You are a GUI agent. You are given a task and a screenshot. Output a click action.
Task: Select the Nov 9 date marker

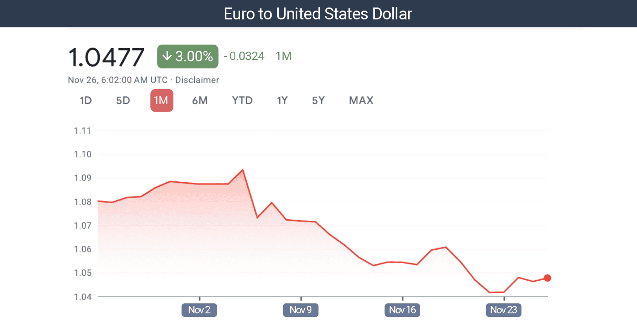coord(301,310)
